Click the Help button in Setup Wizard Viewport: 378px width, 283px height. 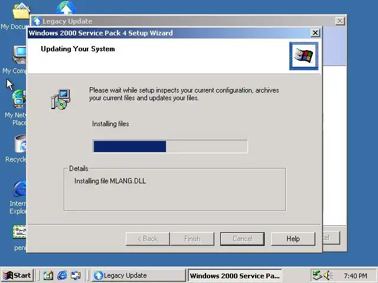pyautogui.click(x=293, y=239)
